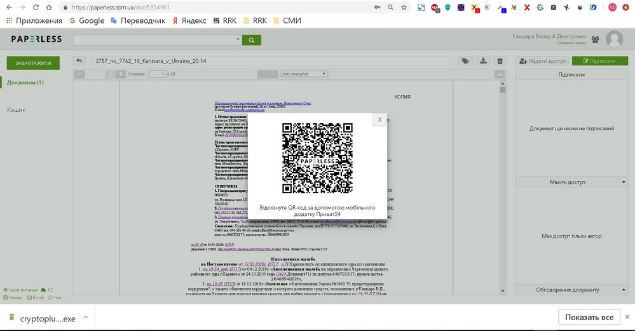Click the viewer find magnifier icon
The image size is (635, 331).
point(80,74)
